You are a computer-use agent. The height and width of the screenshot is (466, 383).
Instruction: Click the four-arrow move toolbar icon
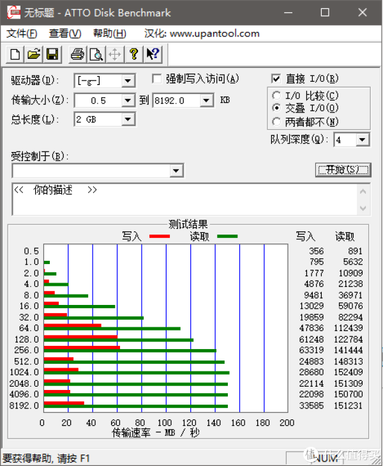(x=115, y=54)
